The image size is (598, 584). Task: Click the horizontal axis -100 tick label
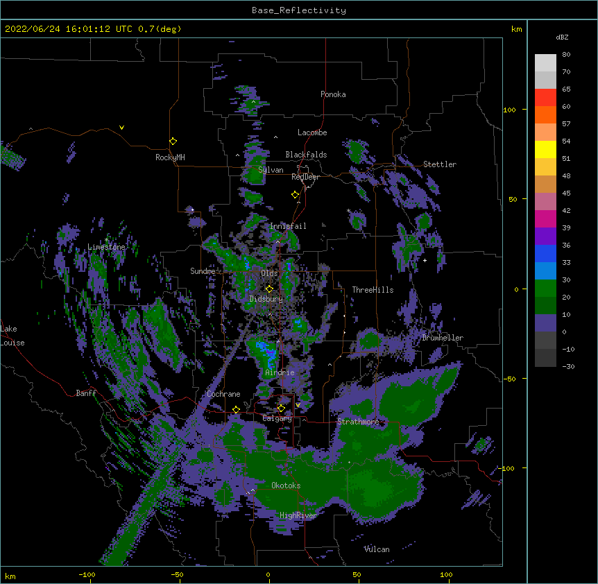click(x=87, y=574)
